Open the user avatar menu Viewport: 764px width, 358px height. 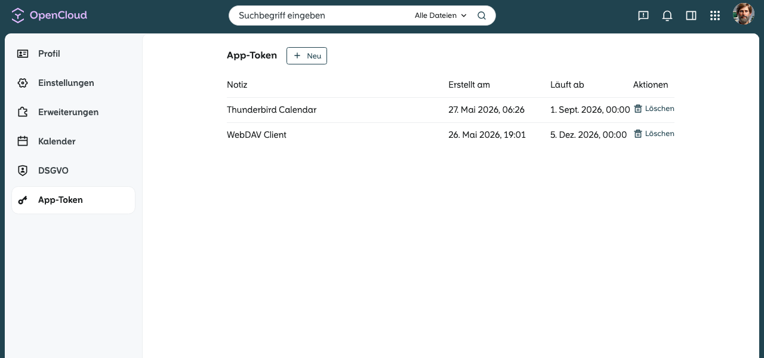[x=744, y=15]
